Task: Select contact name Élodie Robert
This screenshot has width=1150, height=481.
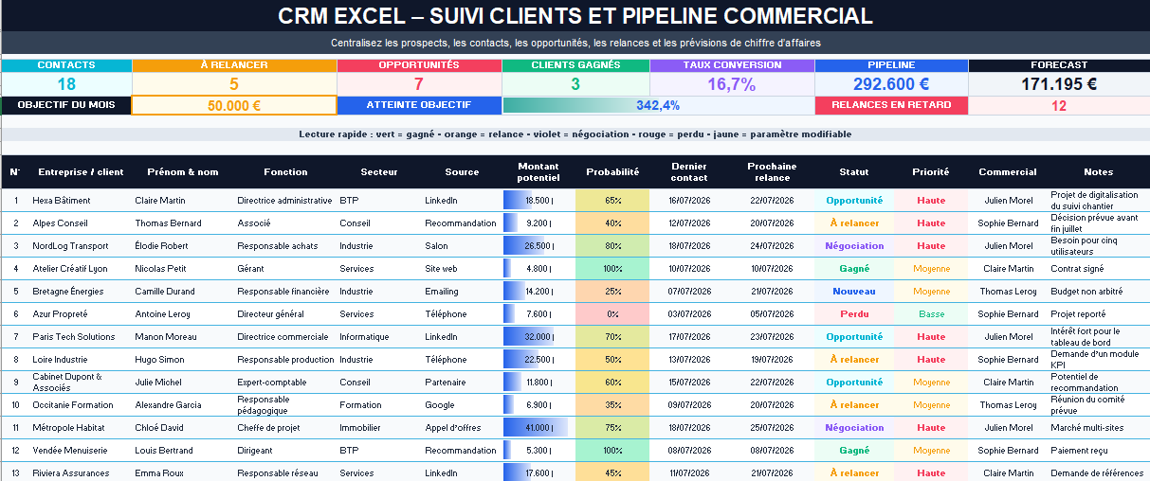Action: pos(183,246)
